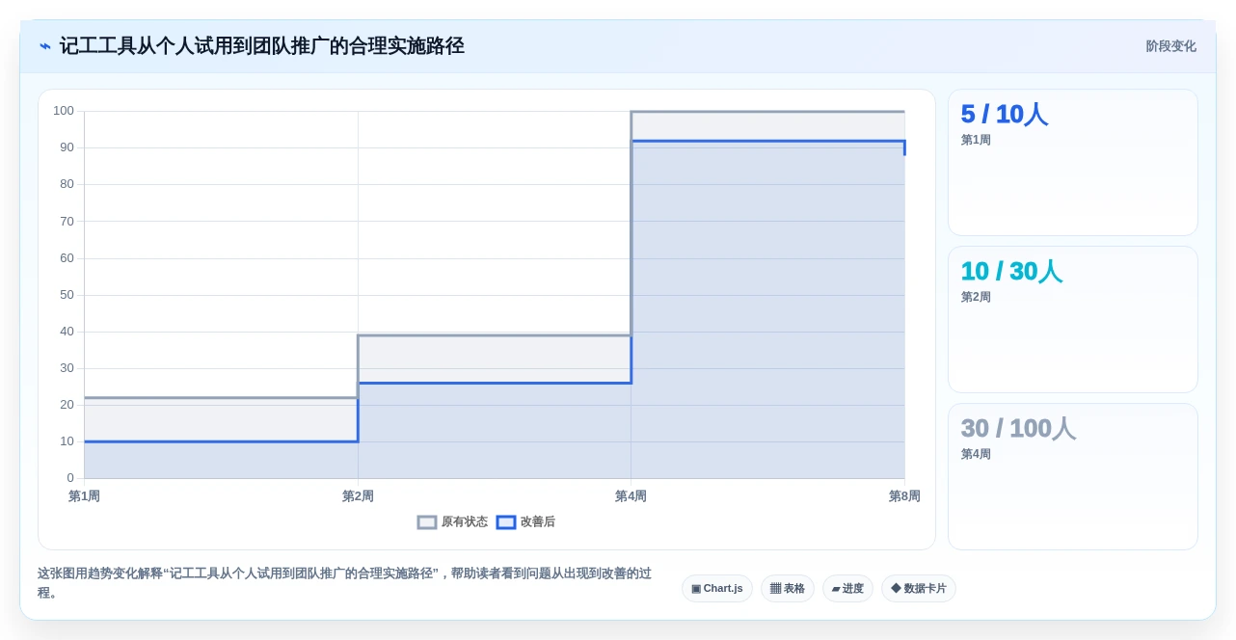This screenshot has width=1236, height=640.
Task: Click the 第4周 caption in third card
Action: [976, 454]
